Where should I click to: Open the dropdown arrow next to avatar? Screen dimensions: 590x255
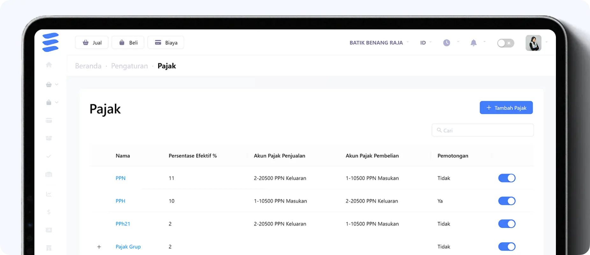coord(547,42)
